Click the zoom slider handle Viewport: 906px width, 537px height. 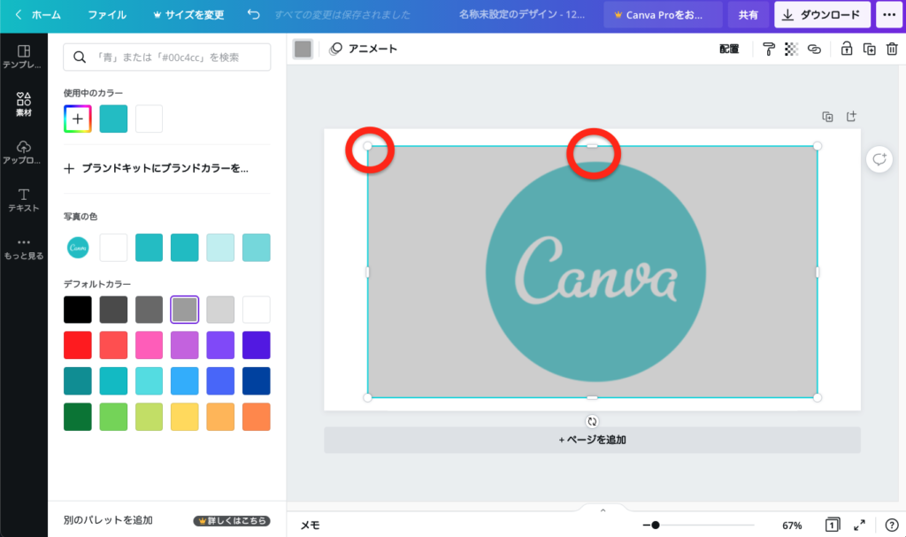tap(655, 525)
